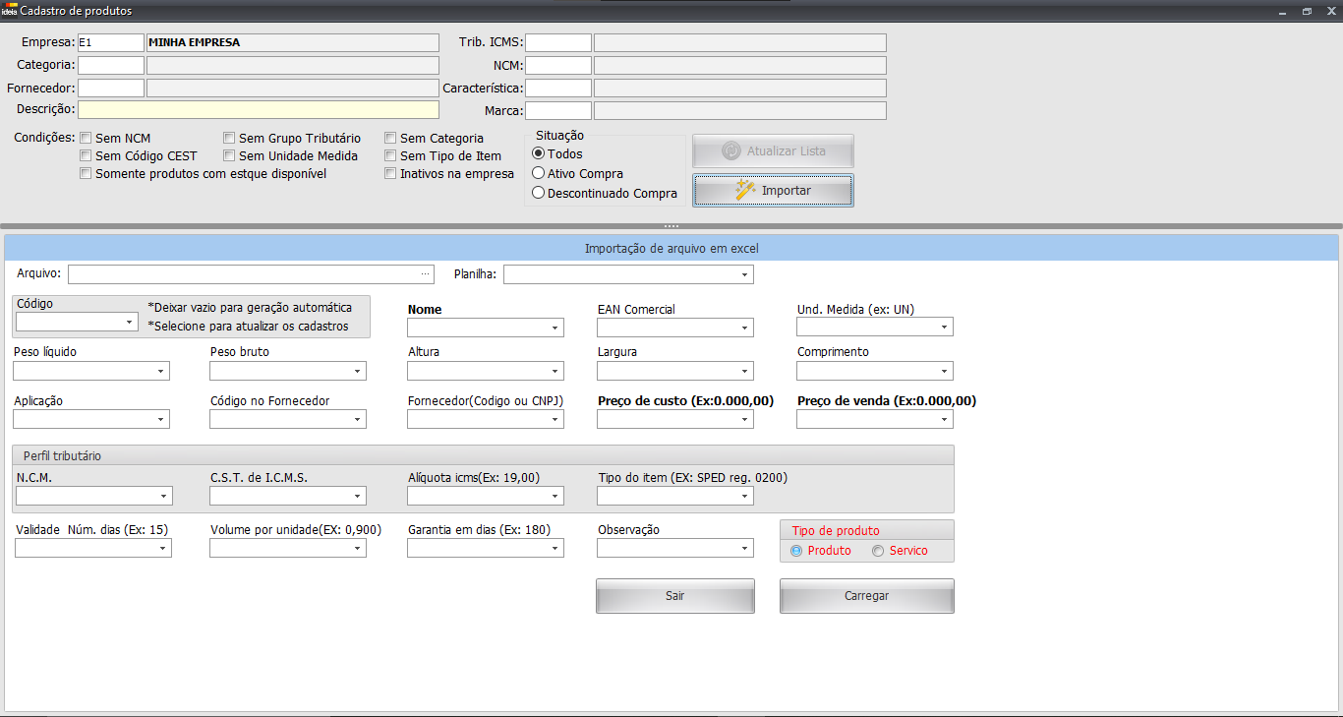Select the Descontinuado Compra situation
Image resolution: width=1343 pixels, height=717 pixels.
click(538, 194)
